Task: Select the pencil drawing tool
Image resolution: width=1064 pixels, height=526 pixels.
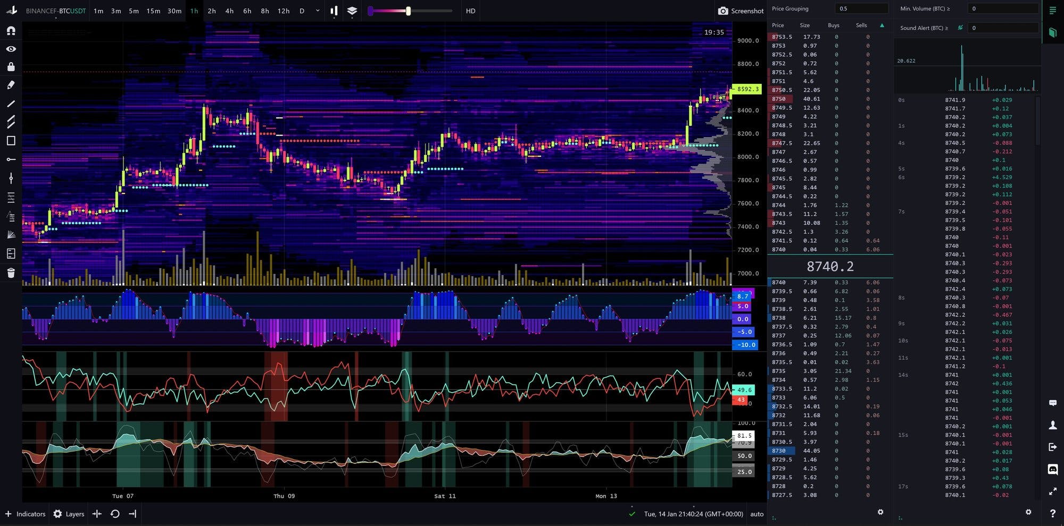Action: 11,85
